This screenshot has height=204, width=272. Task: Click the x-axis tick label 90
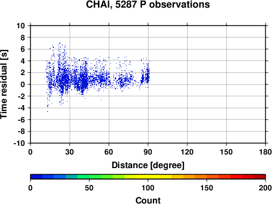tap(148, 152)
